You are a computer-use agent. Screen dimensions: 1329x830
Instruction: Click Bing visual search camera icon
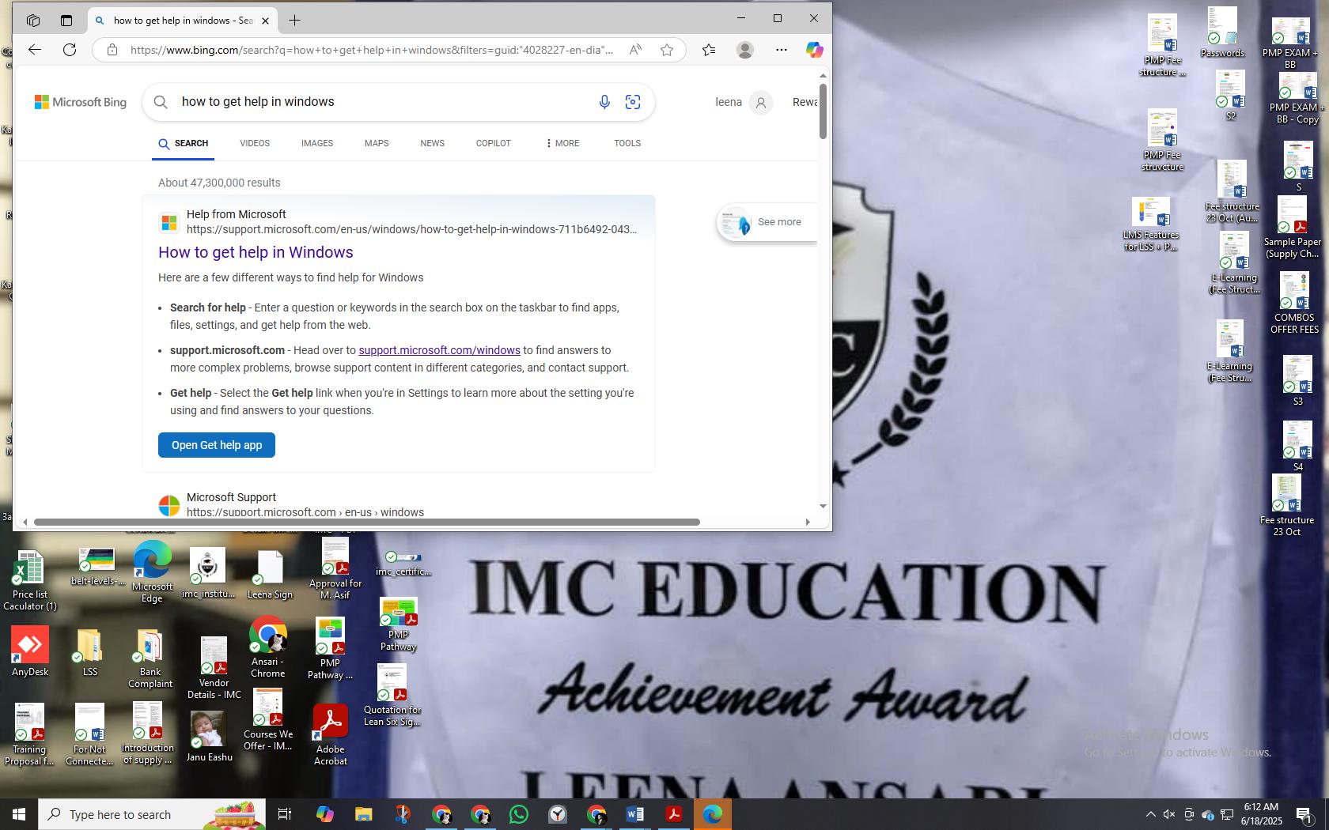click(633, 102)
